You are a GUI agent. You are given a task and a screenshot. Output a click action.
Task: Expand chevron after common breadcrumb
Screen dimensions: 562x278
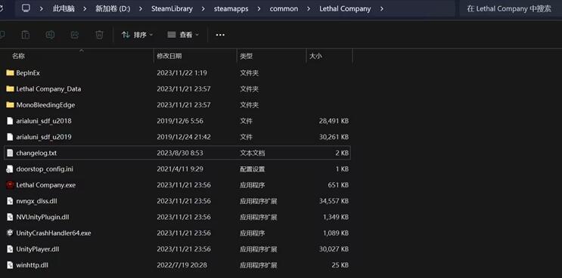point(309,8)
